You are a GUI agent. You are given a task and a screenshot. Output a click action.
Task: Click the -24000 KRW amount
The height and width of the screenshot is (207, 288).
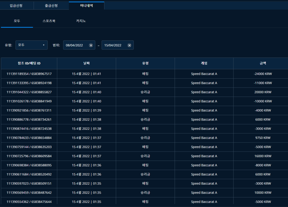(x=263, y=74)
